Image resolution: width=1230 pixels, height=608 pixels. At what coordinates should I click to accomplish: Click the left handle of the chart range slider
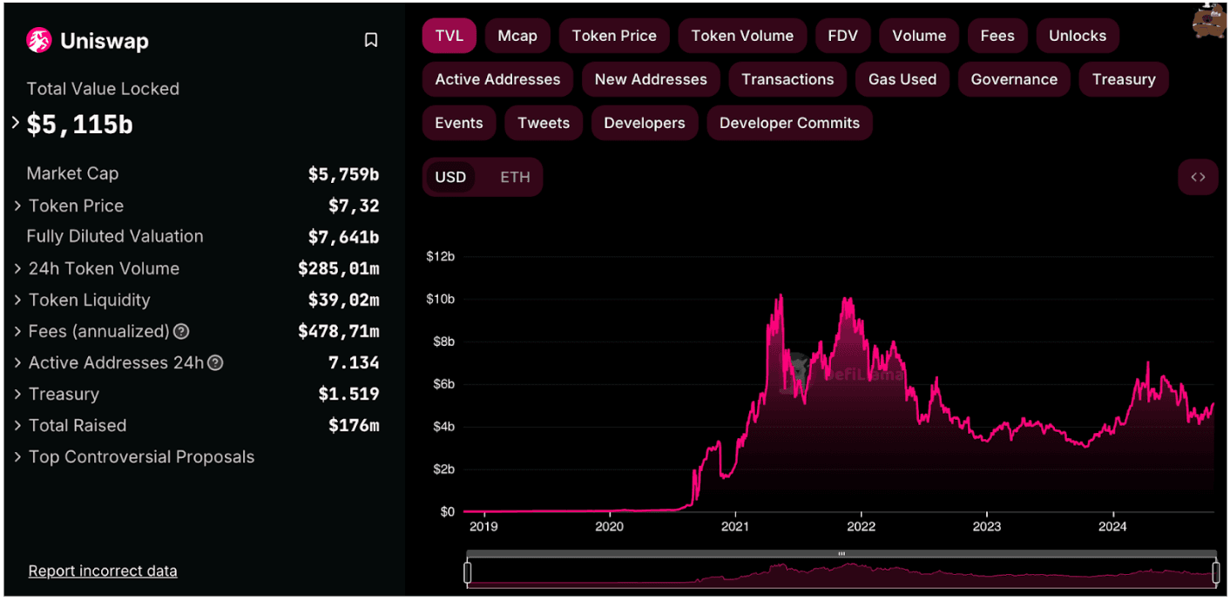[468, 572]
